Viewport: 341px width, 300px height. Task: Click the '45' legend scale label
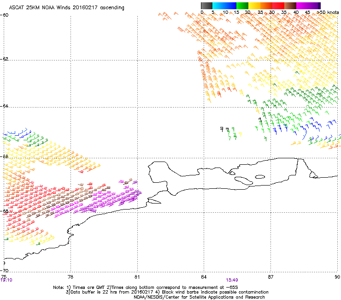pyautogui.click(x=307, y=12)
